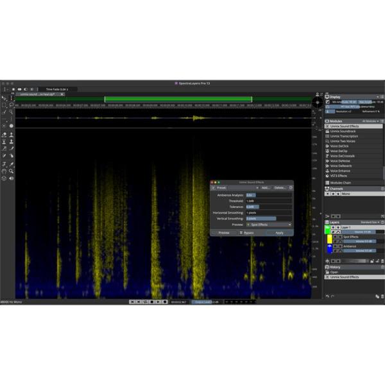Click Apply button in Unmix dialog
This screenshot has width=385, height=385.
[279, 233]
